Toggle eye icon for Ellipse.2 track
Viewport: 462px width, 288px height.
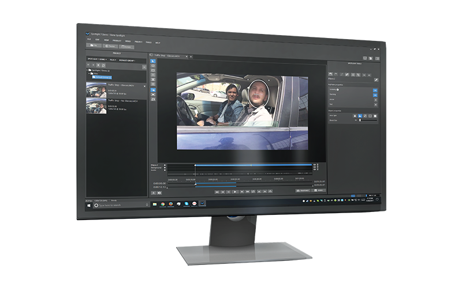coord(314,165)
